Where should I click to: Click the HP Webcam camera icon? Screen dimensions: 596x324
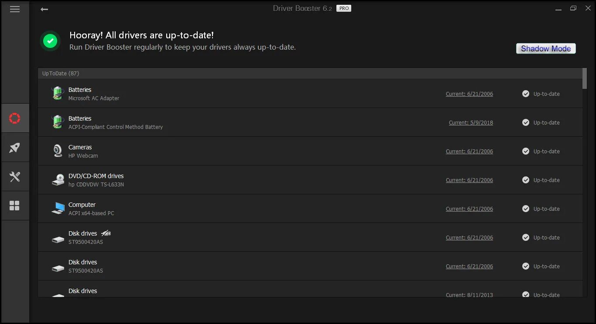click(x=58, y=151)
